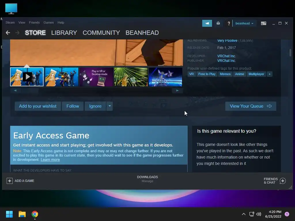295x221 pixels.
Task: Open the View menu
Action: [x=22, y=22]
